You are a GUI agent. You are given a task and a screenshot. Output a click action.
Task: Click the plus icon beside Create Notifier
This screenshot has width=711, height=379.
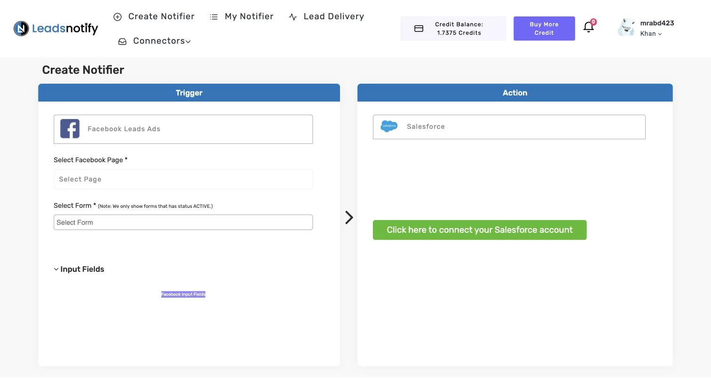tap(118, 17)
